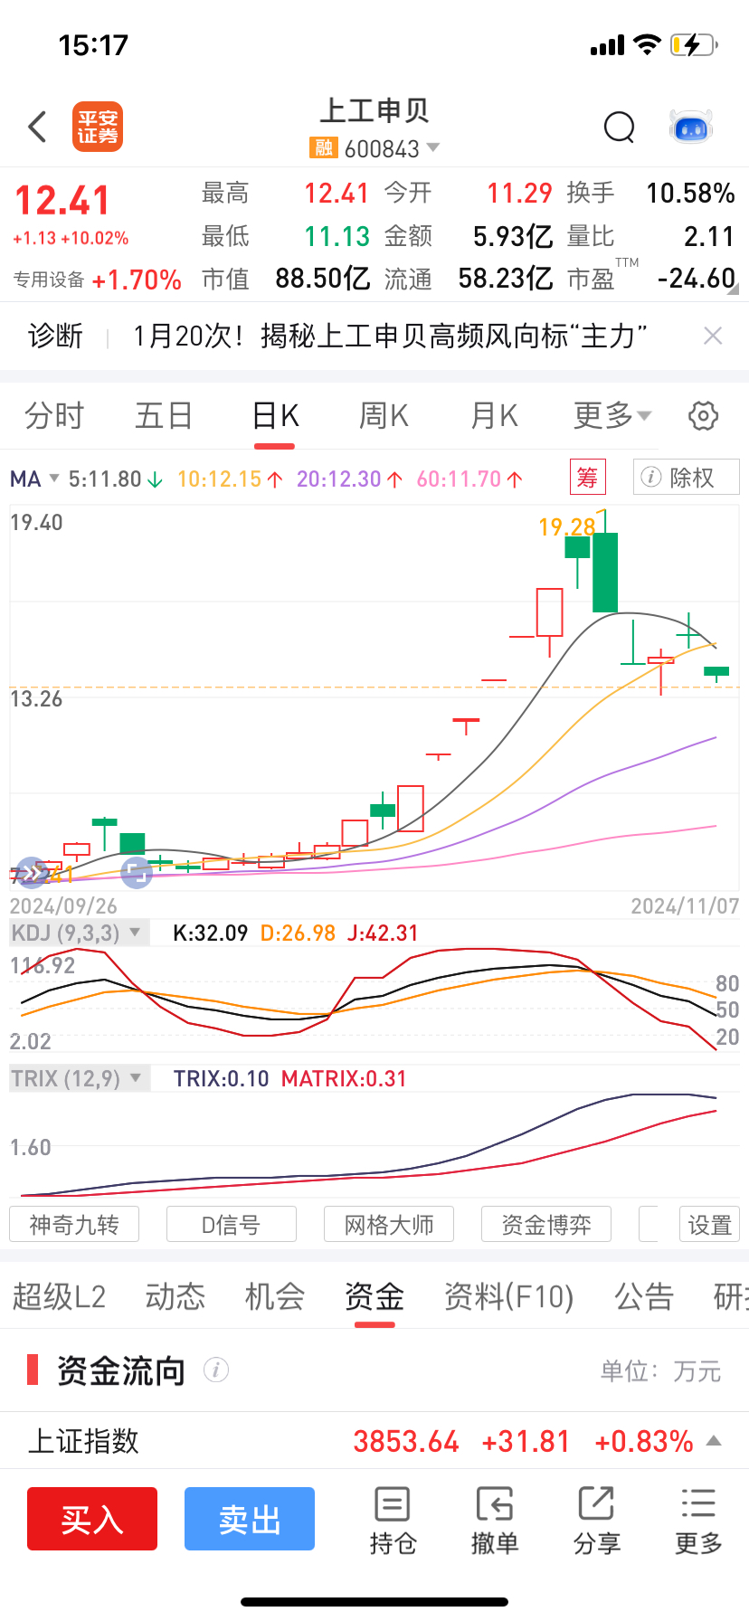Open indicator 设置 button

click(x=710, y=1225)
